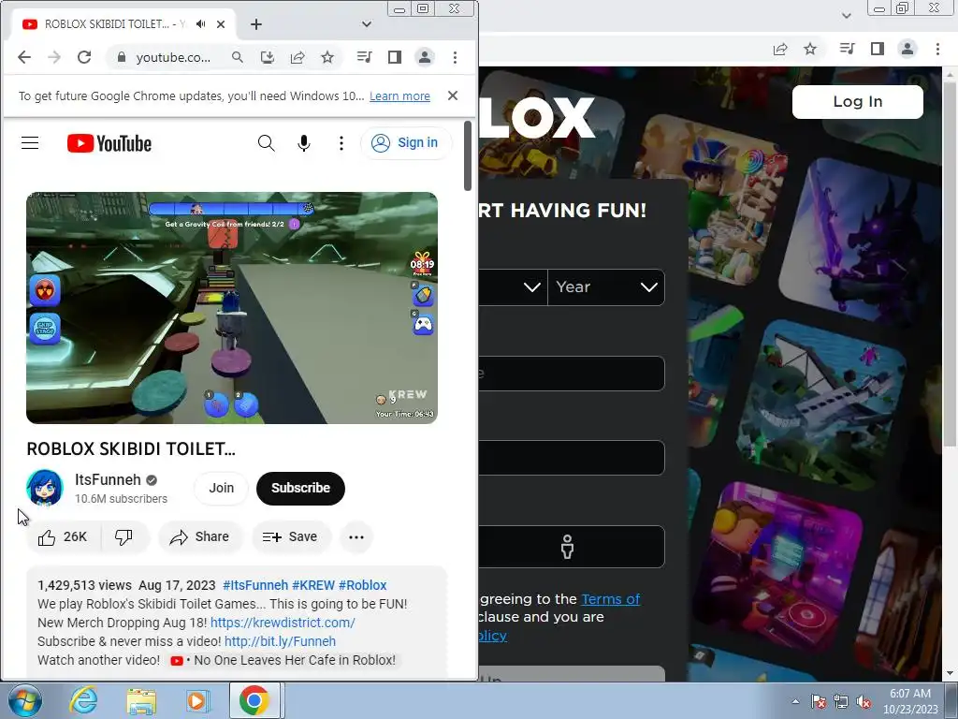Image resolution: width=958 pixels, height=719 pixels.
Task: Share the YouTube video
Action: [x=200, y=536]
